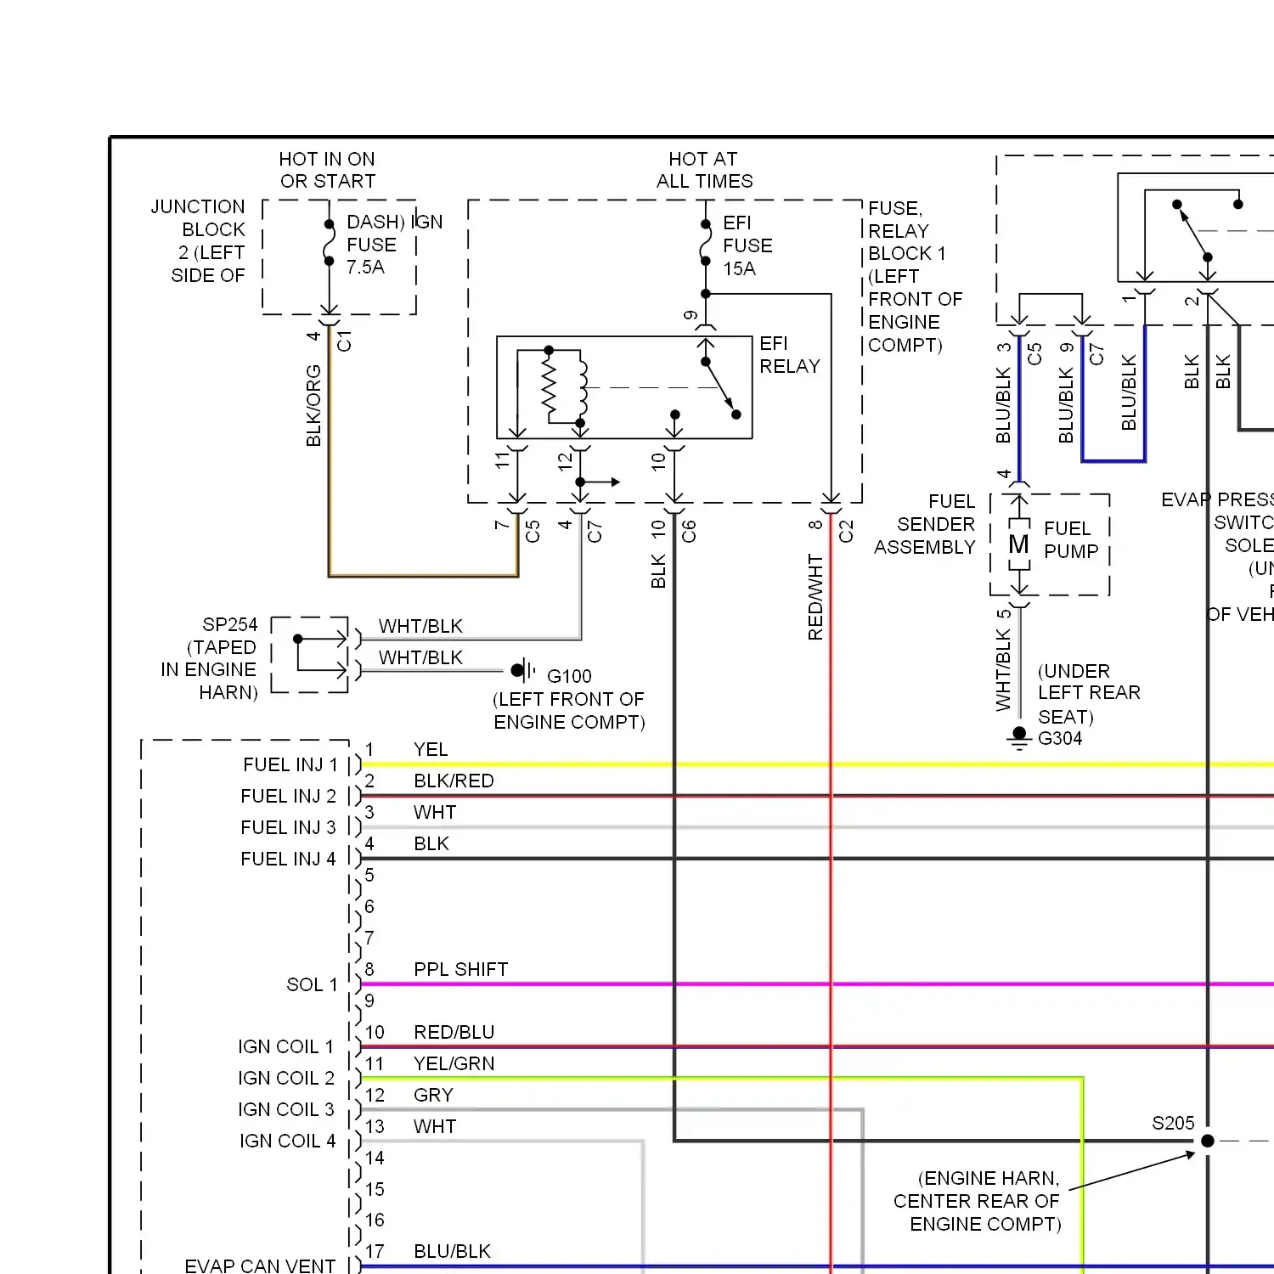Click the 'YEL/GRN' wire label

pos(454,1063)
